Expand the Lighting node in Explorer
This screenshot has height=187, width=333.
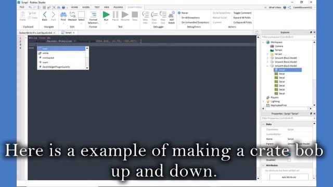(x=263, y=102)
